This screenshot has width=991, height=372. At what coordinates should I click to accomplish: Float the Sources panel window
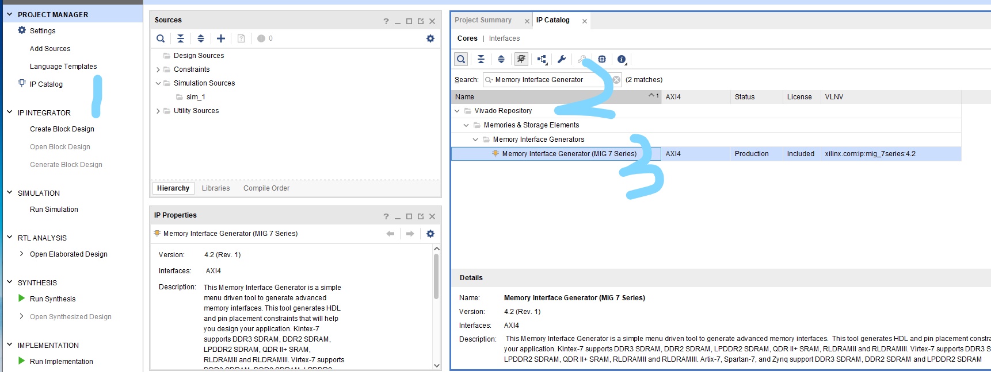[421, 21]
